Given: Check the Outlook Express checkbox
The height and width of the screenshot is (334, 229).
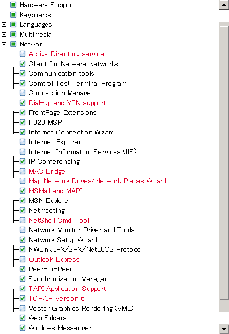Looking at the screenshot, I should click(23, 259).
